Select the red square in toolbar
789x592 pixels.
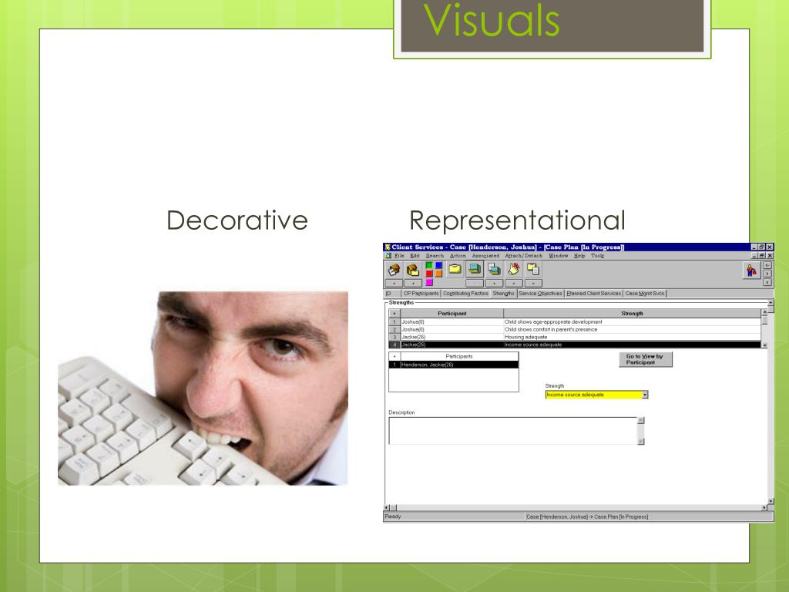coord(429,274)
